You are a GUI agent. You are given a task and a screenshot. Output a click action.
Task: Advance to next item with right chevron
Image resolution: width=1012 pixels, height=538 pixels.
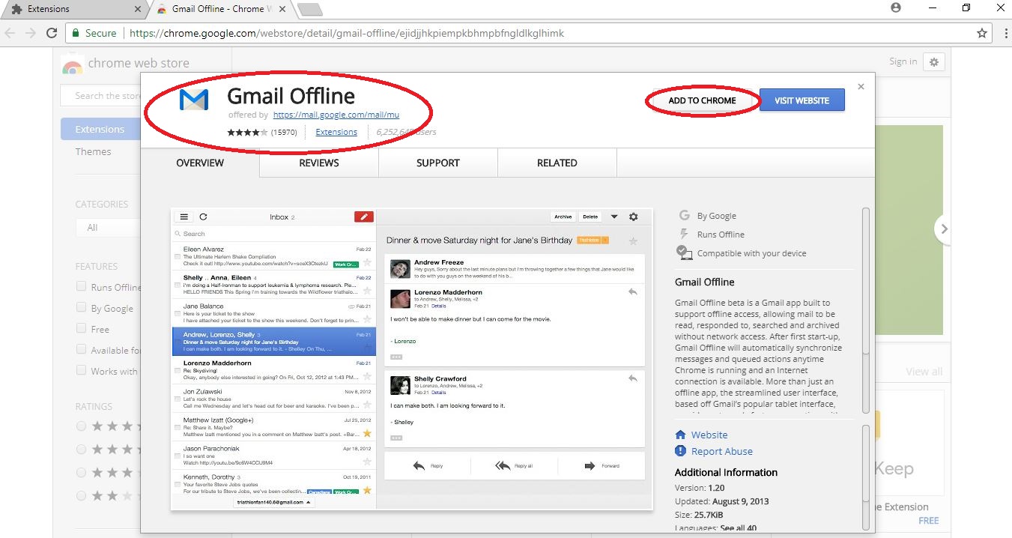tap(944, 229)
